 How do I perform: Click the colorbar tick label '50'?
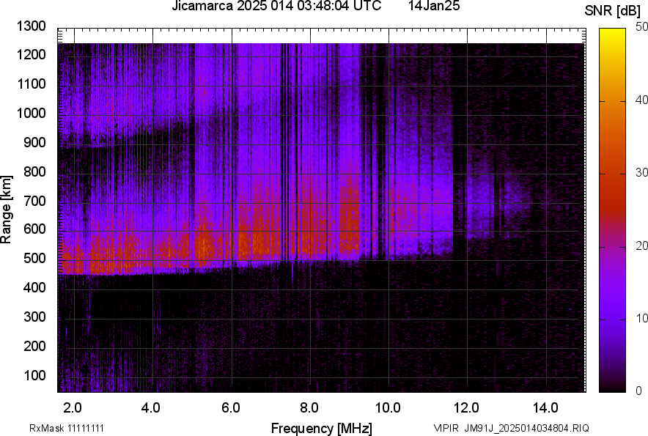click(641, 27)
